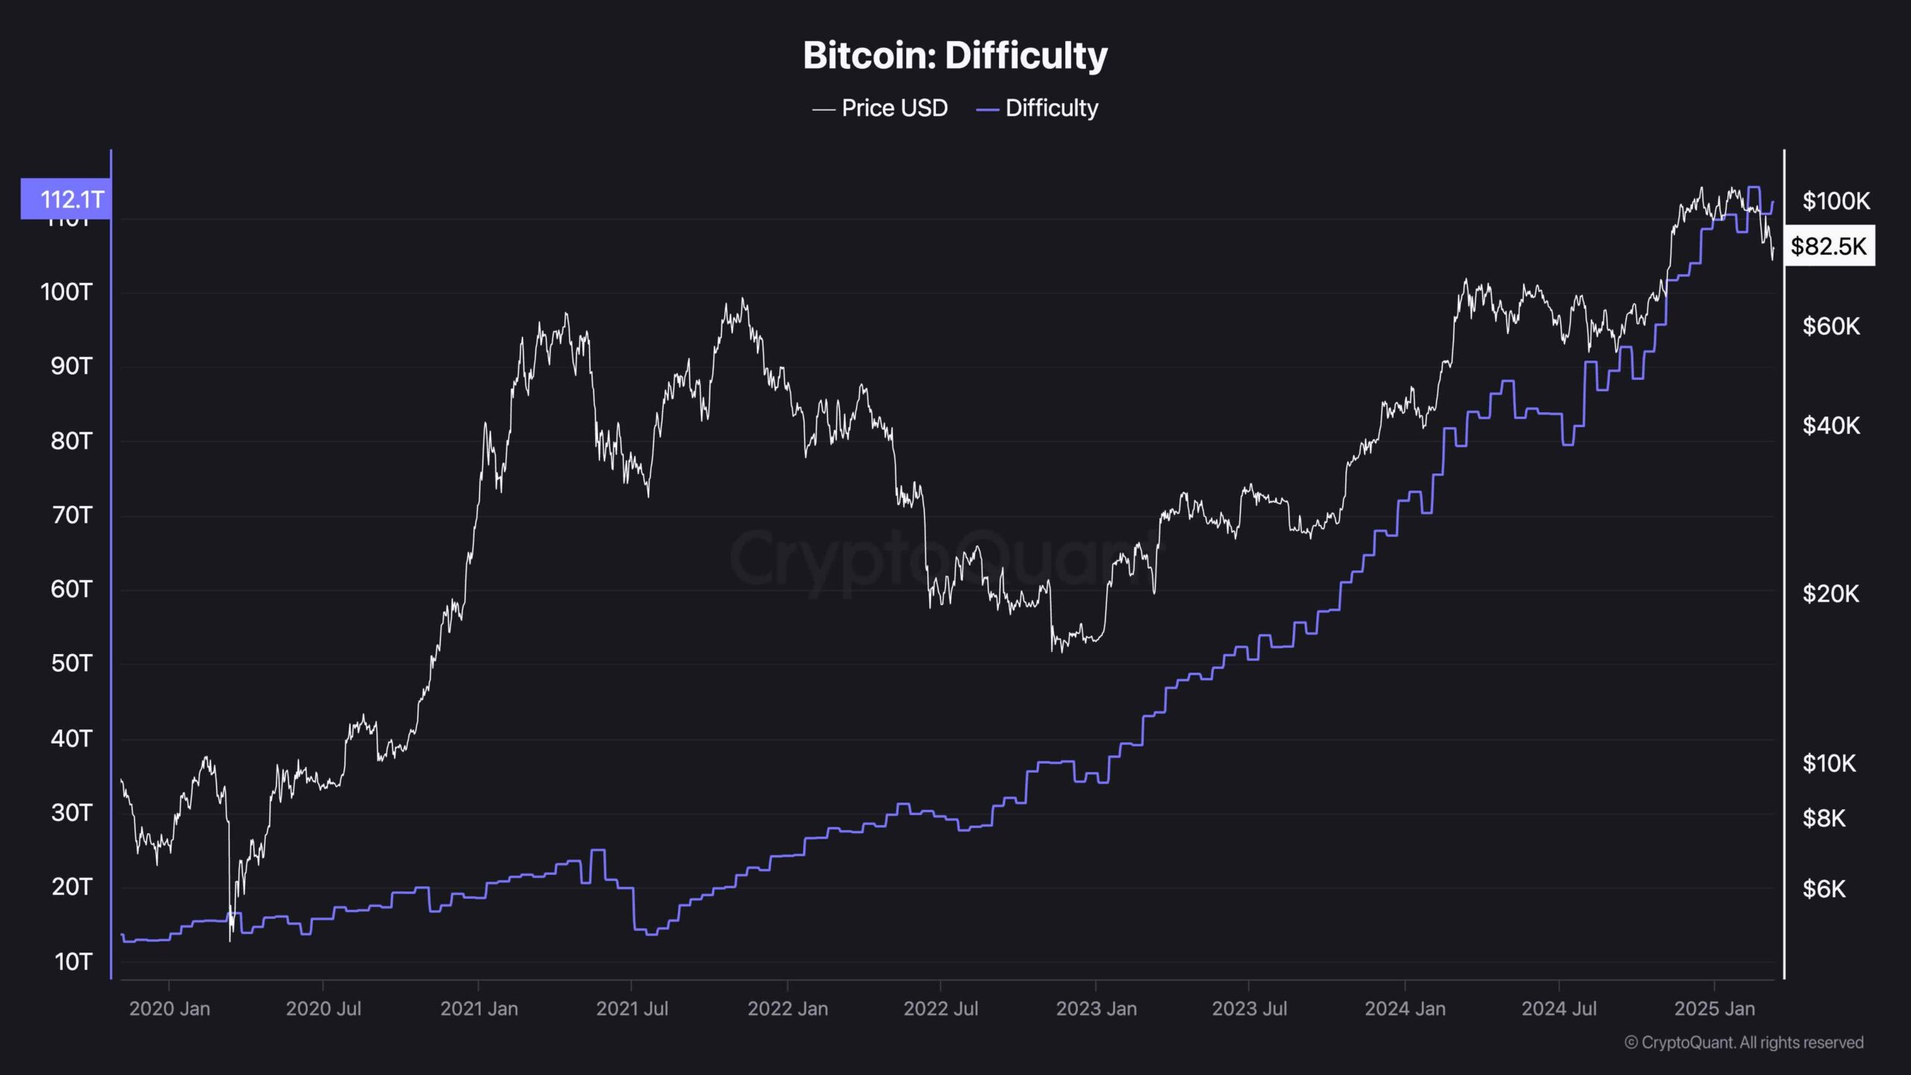This screenshot has height=1075, width=1911.
Task: Click the 10T difficulty axis label
Action: click(x=72, y=962)
